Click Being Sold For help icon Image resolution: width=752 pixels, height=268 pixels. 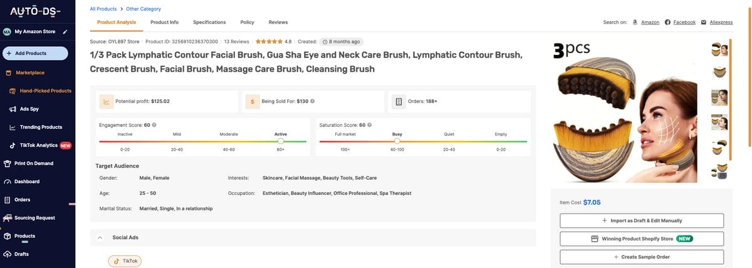312,101
